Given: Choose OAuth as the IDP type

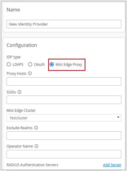Looking at the screenshot, I should [30, 64].
